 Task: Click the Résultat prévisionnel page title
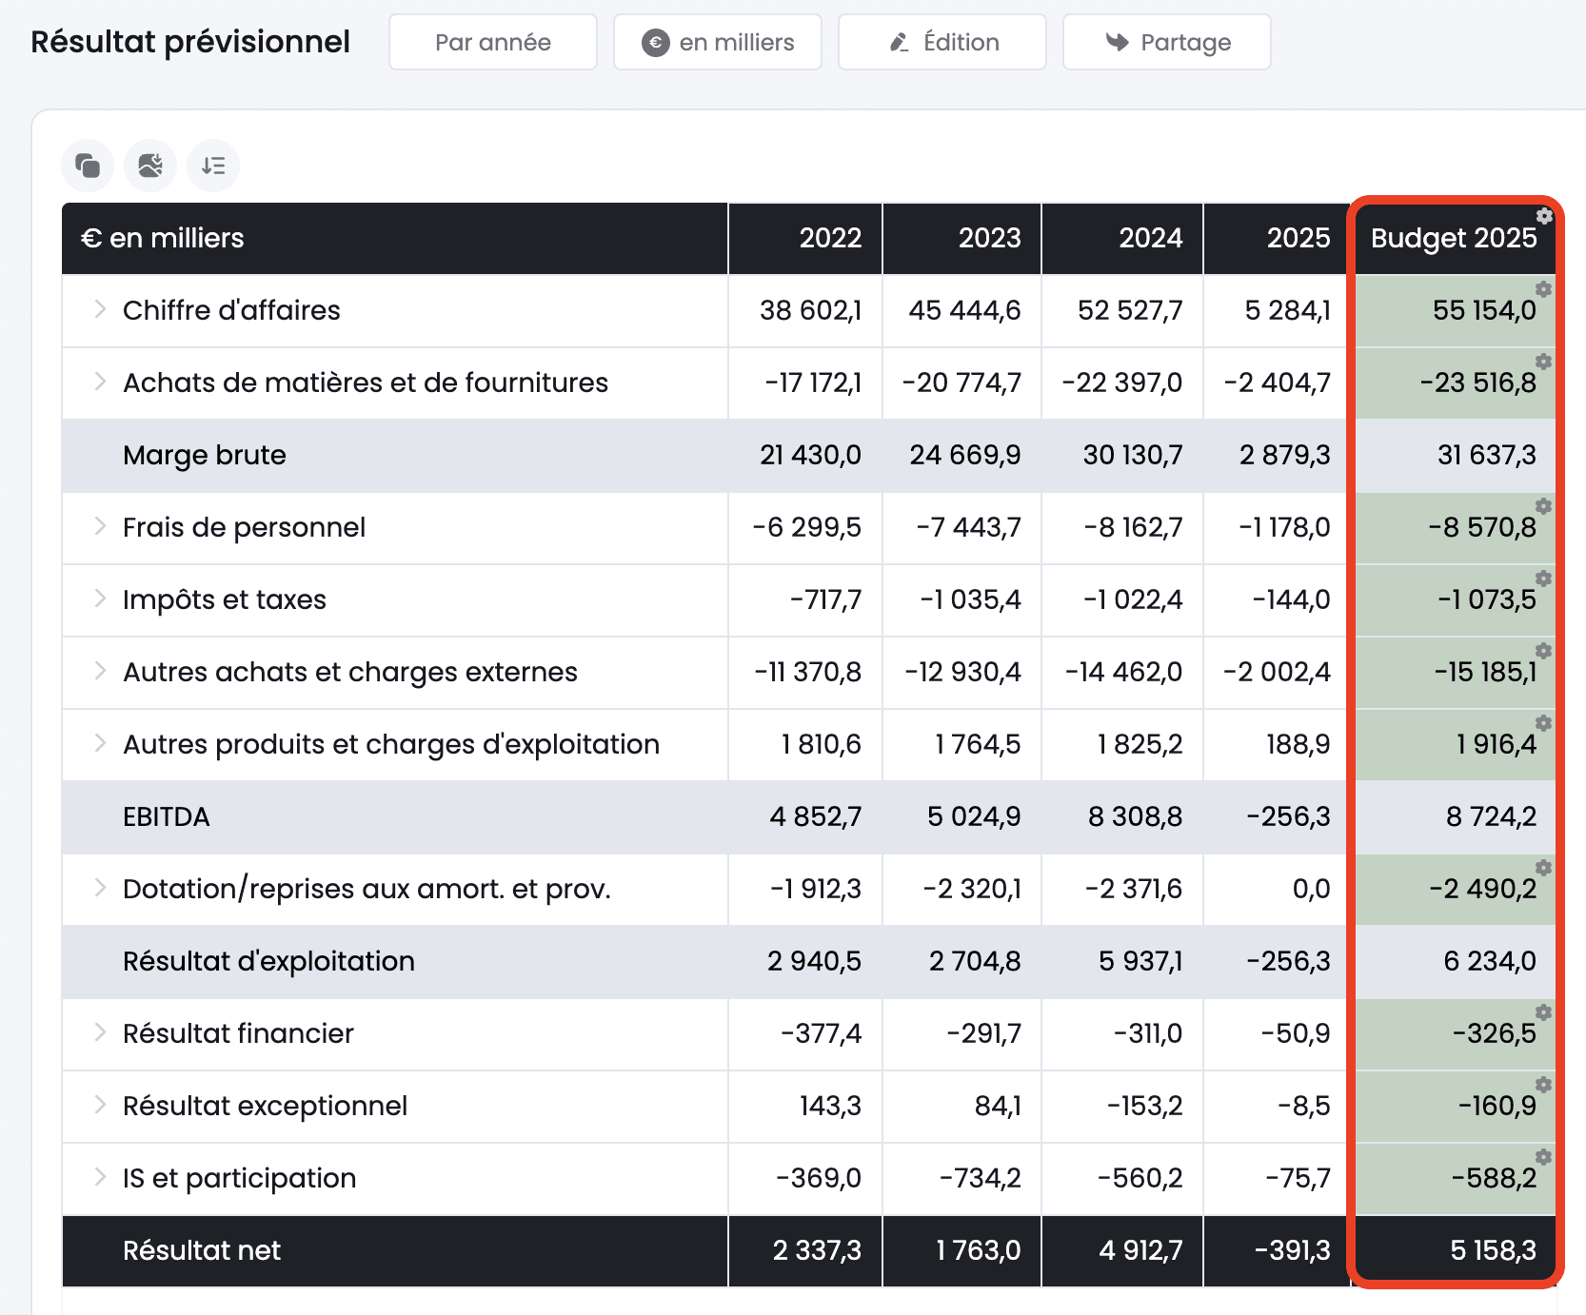click(x=190, y=42)
